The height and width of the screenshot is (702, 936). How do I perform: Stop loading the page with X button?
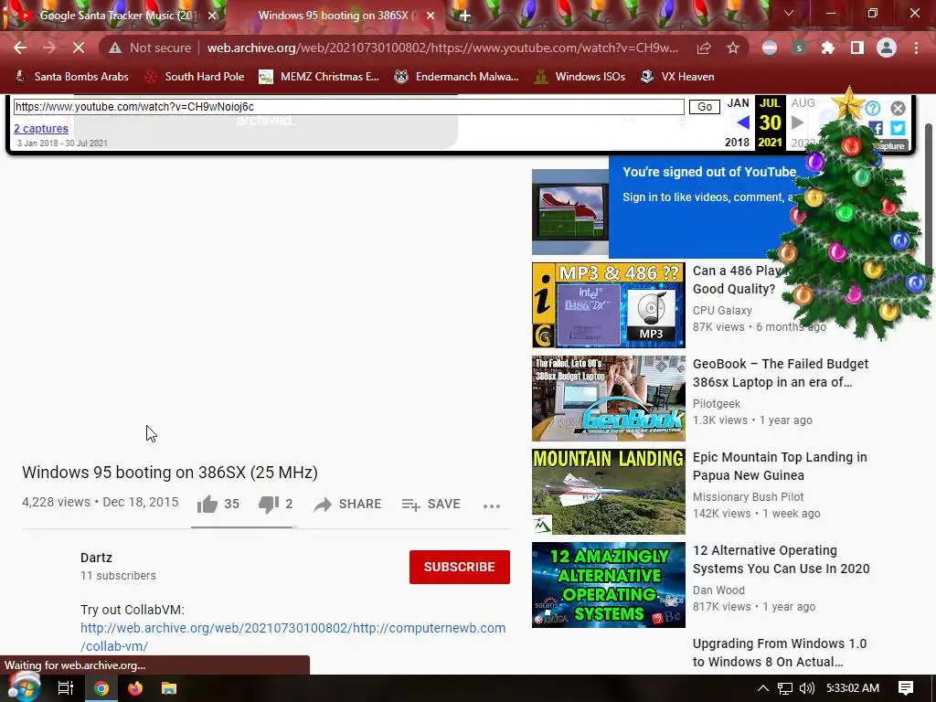pyautogui.click(x=79, y=48)
